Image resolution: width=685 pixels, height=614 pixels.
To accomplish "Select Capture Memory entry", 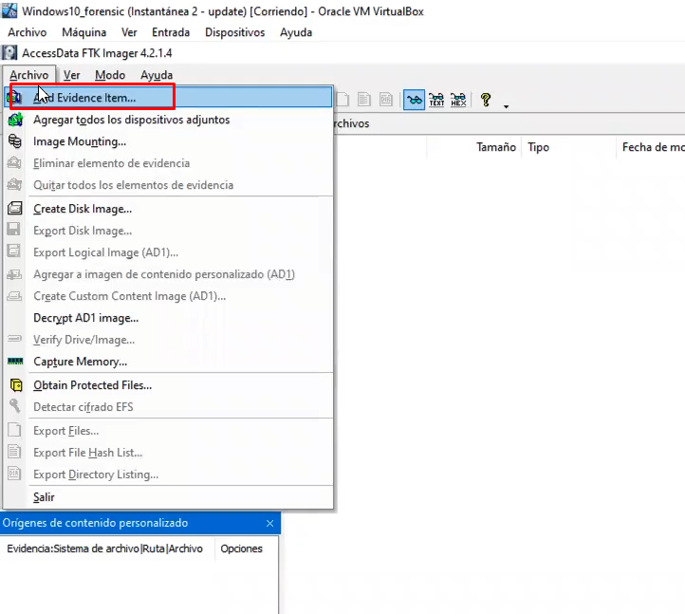I will coord(168,362).
